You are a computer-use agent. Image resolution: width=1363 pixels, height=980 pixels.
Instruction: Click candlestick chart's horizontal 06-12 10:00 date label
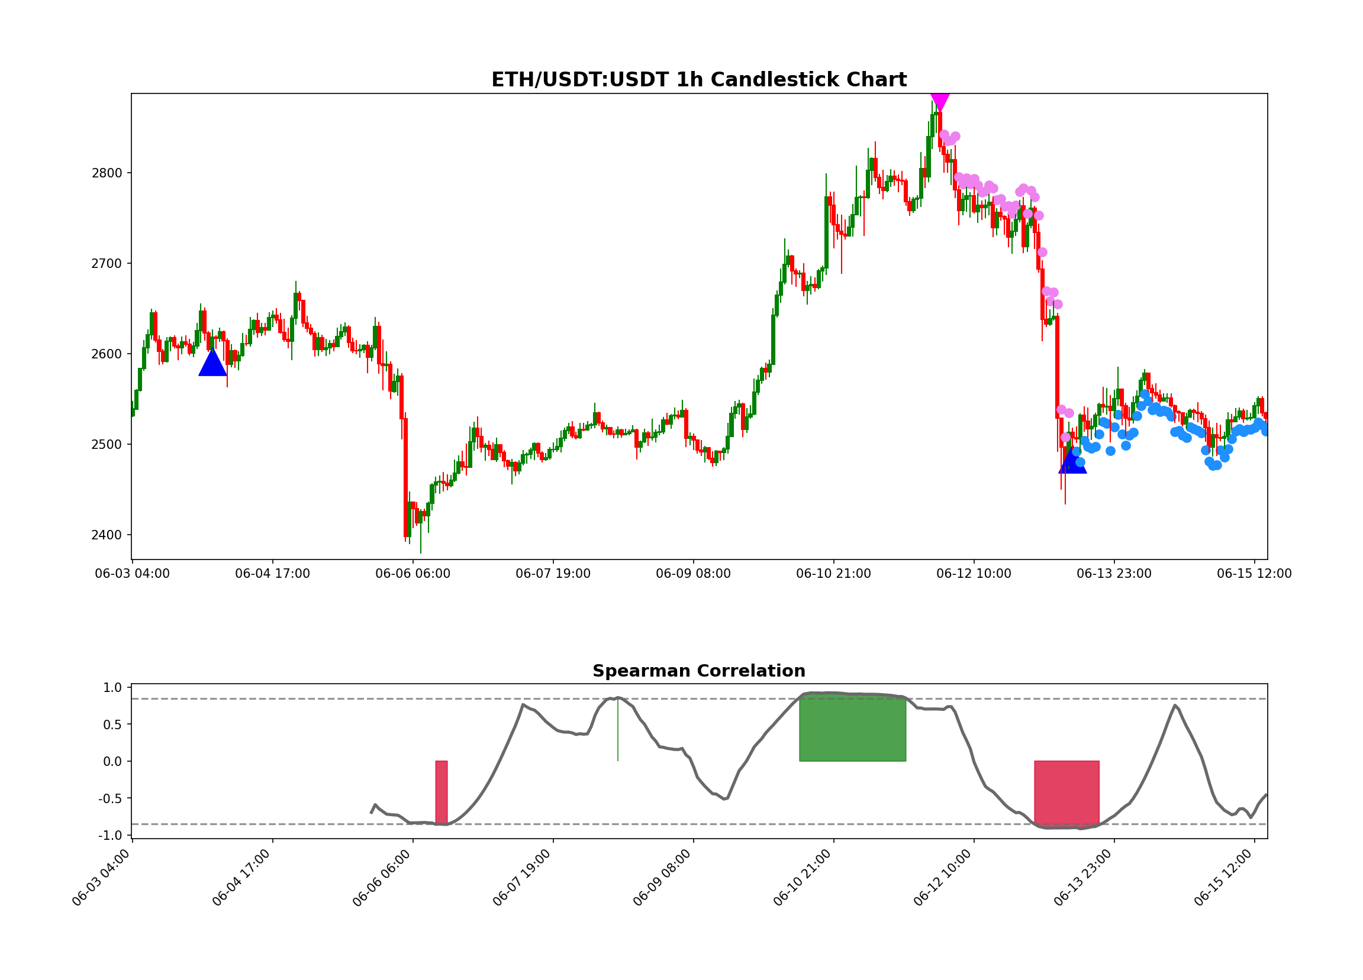[974, 574]
